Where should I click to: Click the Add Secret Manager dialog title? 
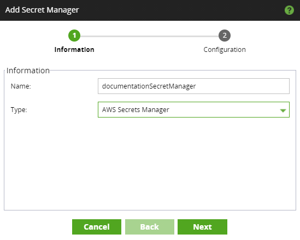click(42, 10)
